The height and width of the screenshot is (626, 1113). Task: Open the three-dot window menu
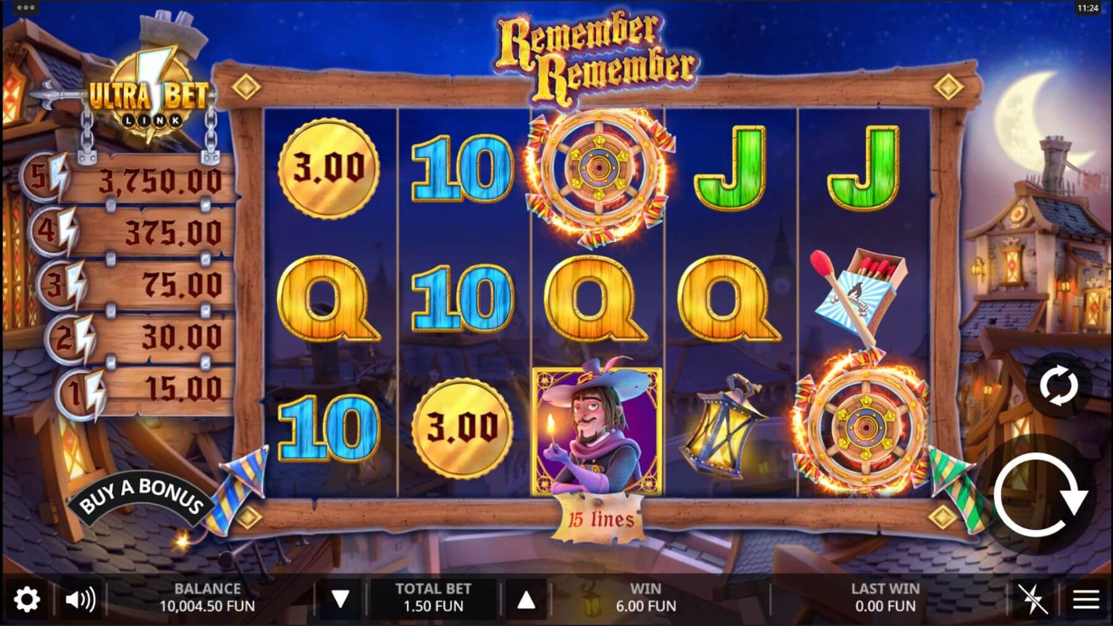tap(25, 7)
